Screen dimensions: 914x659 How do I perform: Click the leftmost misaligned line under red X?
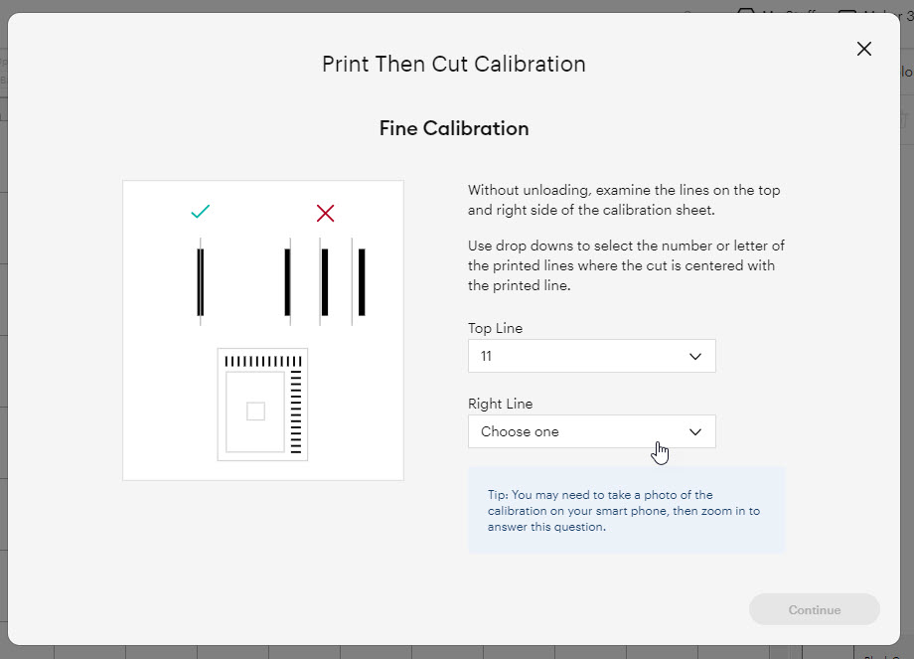tap(288, 281)
